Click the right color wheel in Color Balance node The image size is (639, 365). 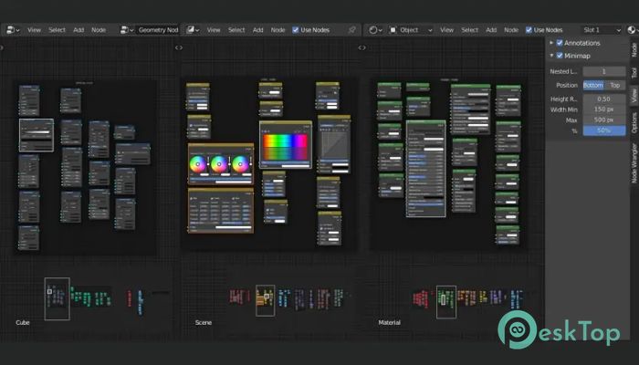coord(240,164)
